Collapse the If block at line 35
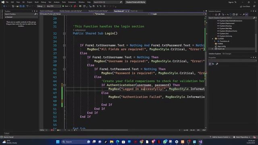The image size is (258, 145). pyautogui.click(x=64, y=46)
